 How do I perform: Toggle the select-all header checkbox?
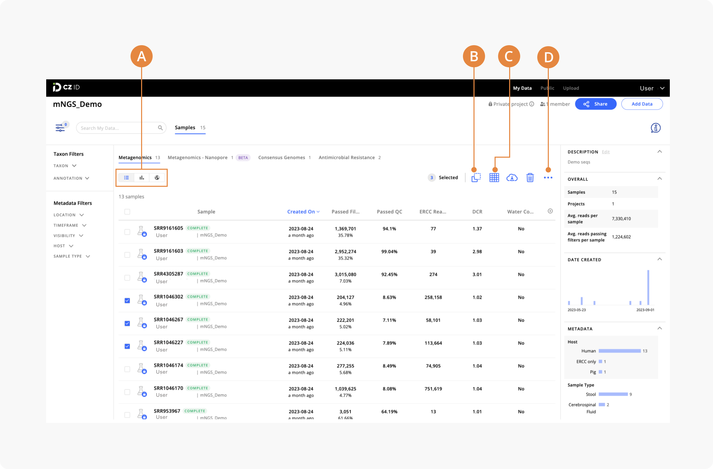(x=127, y=212)
